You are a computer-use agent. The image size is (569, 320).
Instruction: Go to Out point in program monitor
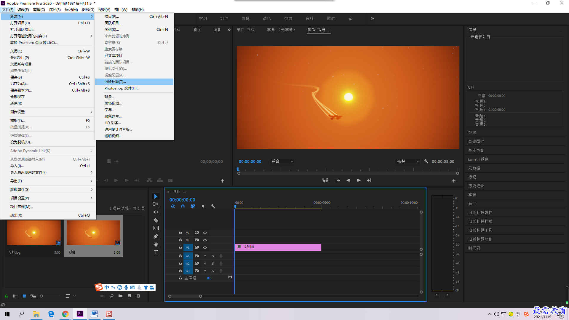point(369,180)
